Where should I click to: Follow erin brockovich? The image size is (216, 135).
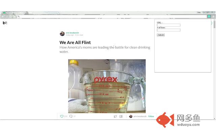tap(151, 116)
